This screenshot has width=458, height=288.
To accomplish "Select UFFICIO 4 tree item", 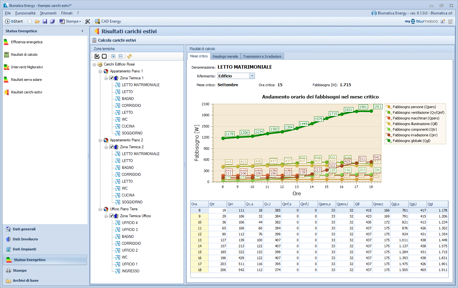I will pos(130,223).
